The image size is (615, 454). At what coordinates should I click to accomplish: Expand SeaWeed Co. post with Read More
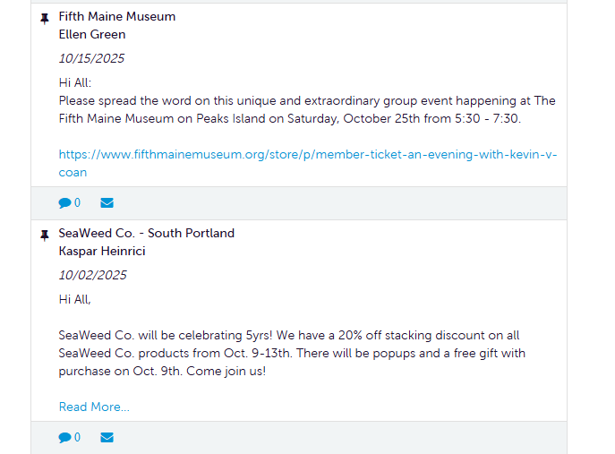pyautogui.click(x=94, y=407)
